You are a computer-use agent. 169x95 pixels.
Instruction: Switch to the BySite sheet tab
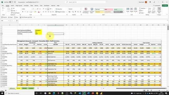[18, 88]
